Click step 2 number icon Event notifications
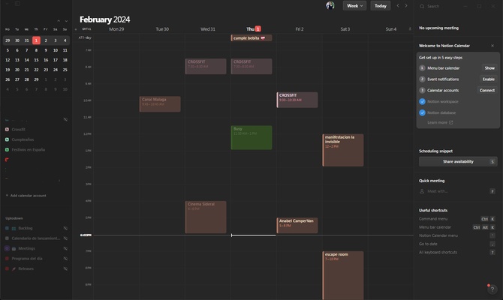Screen dimensions: 503x300 click(x=422, y=79)
